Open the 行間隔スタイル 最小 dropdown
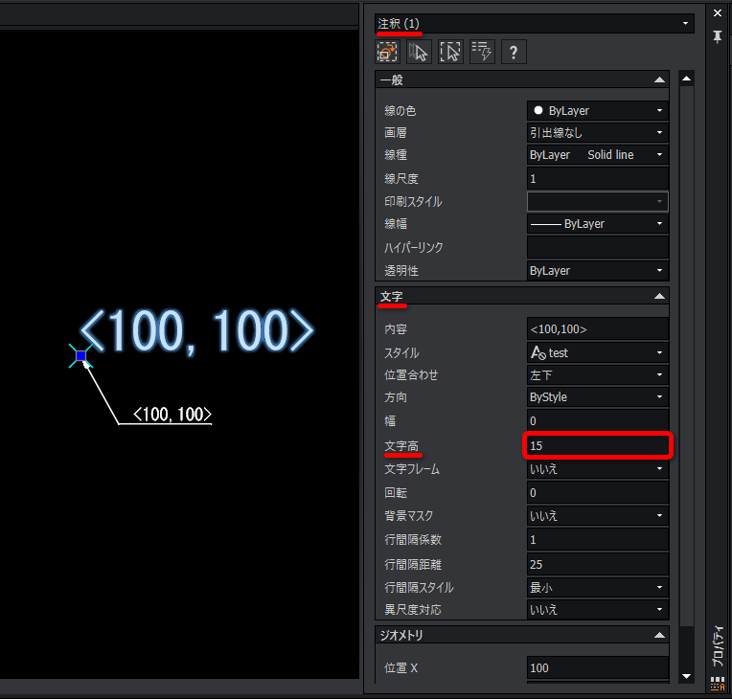Image resolution: width=732 pixels, height=699 pixels. tap(598, 588)
